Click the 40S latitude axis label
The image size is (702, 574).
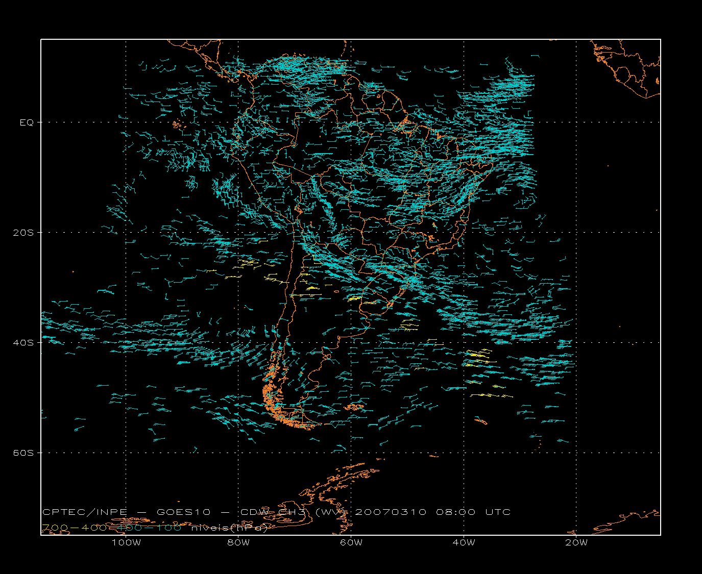(23, 342)
